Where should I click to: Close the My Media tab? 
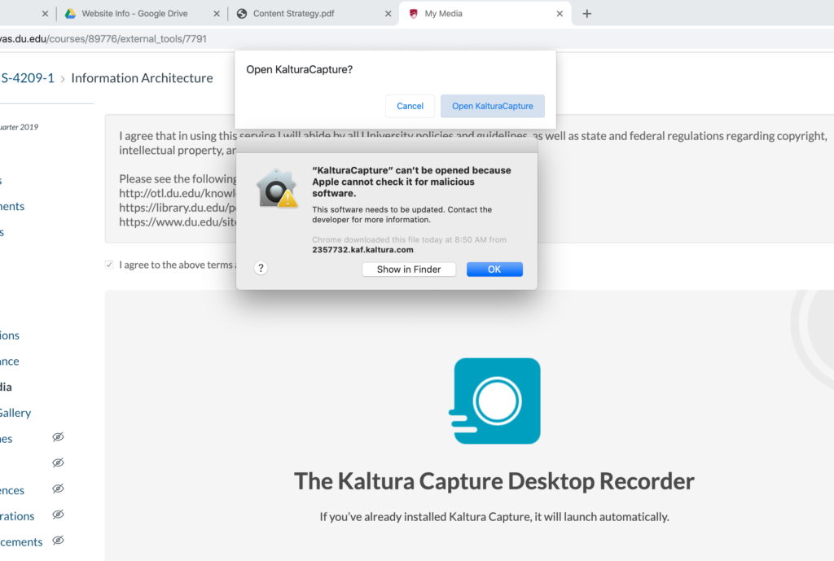[560, 14]
